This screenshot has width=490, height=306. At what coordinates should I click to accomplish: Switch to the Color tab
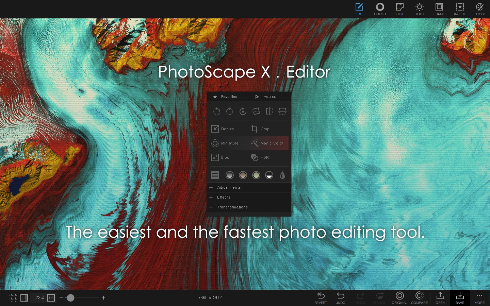(380, 9)
